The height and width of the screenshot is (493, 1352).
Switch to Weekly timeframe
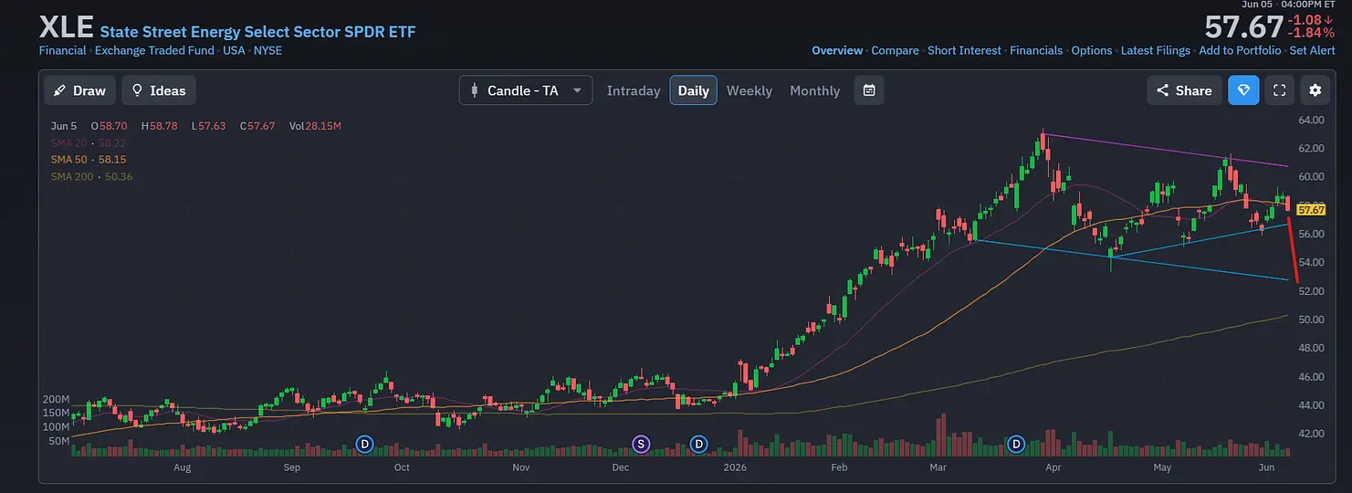coord(749,90)
